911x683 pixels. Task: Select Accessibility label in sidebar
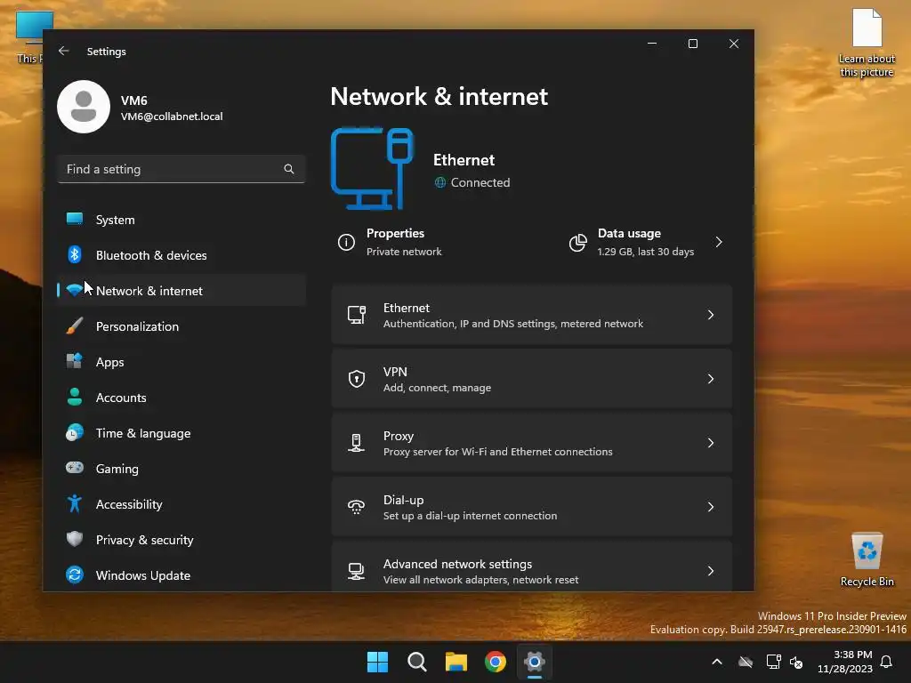(x=129, y=504)
